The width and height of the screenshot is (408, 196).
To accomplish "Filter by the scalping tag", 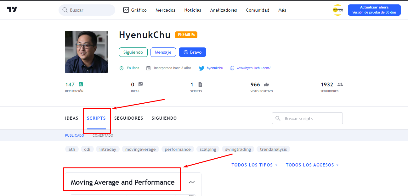I will click(208, 149).
